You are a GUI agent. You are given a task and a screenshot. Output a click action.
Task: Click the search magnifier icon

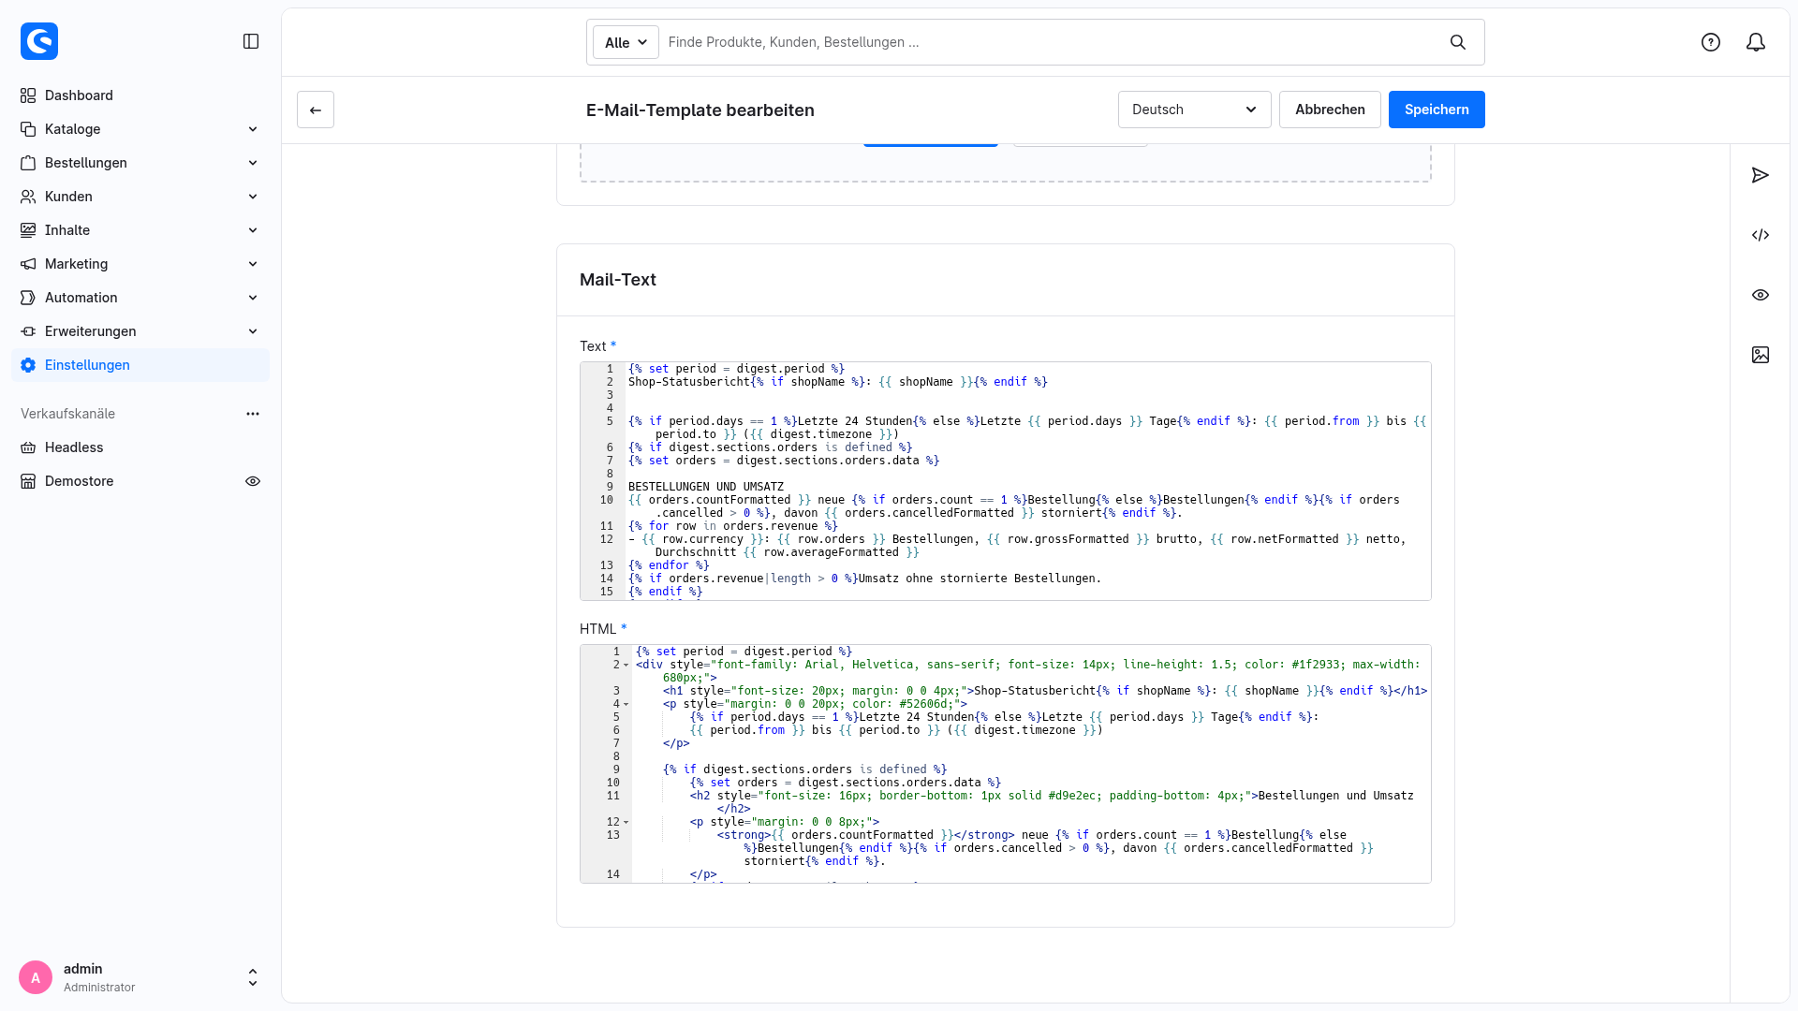point(1458,42)
